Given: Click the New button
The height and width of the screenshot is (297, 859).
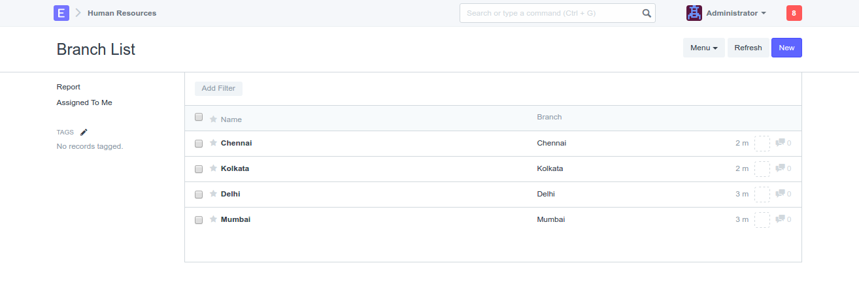Looking at the screenshot, I should pyautogui.click(x=786, y=48).
